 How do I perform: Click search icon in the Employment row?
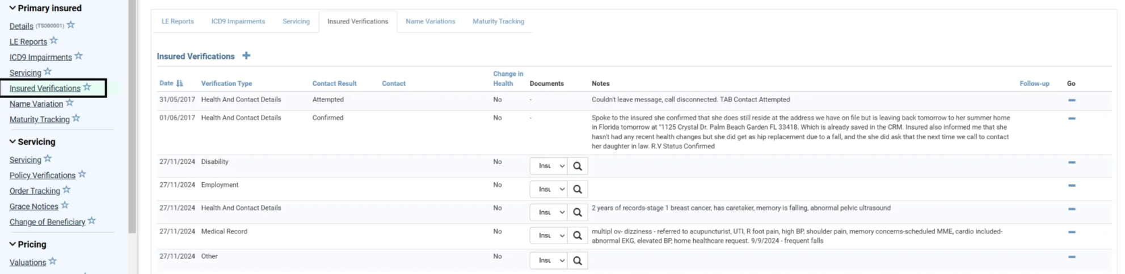click(x=578, y=190)
